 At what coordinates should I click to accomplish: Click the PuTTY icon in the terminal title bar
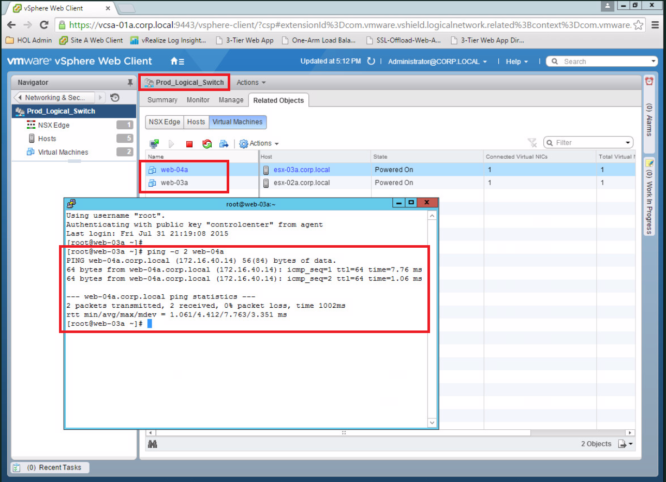71,203
